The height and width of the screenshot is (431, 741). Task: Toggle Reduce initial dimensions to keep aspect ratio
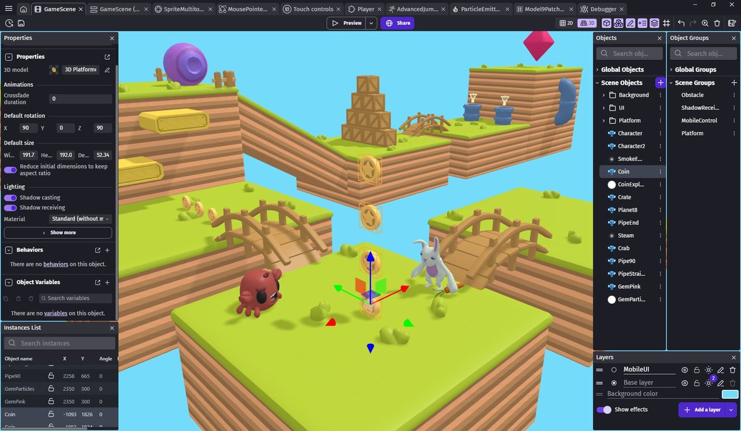(x=10, y=170)
